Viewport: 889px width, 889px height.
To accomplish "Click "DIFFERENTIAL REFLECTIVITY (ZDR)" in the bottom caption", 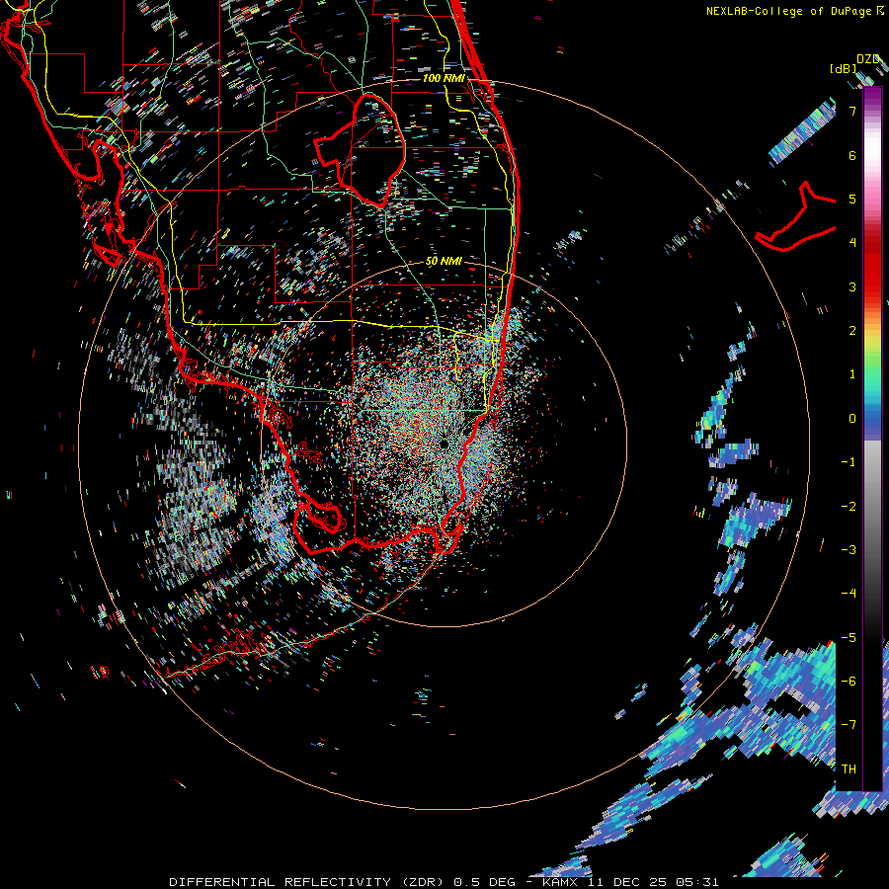I will click(308, 882).
